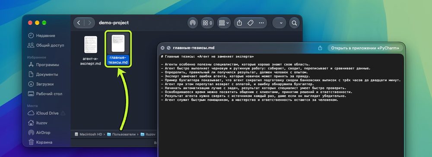432x157 pixels.
Task: Click Macintosh HD in the path bar
Action: click(x=88, y=135)
